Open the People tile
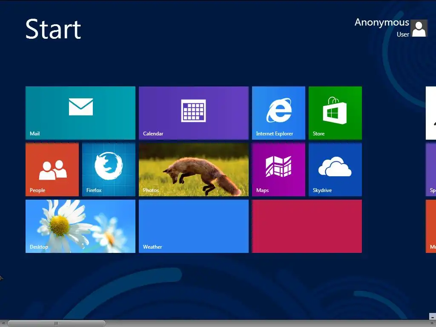The image size is (436, 327). point(52,169)
